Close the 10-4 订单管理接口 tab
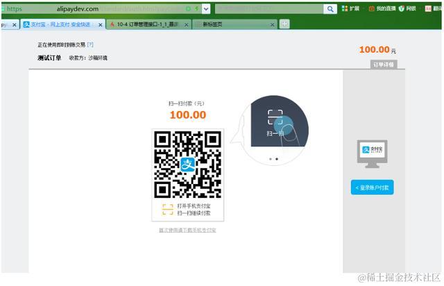Image resolution: width=444 pixels, height=286 pixels. click(x=187, y=25)
